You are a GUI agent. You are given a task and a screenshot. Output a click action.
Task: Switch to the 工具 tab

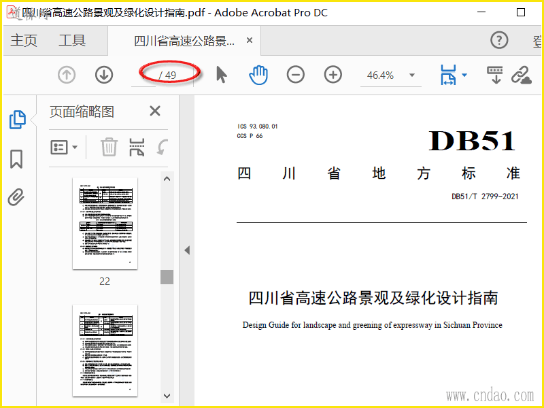[72, 40]
